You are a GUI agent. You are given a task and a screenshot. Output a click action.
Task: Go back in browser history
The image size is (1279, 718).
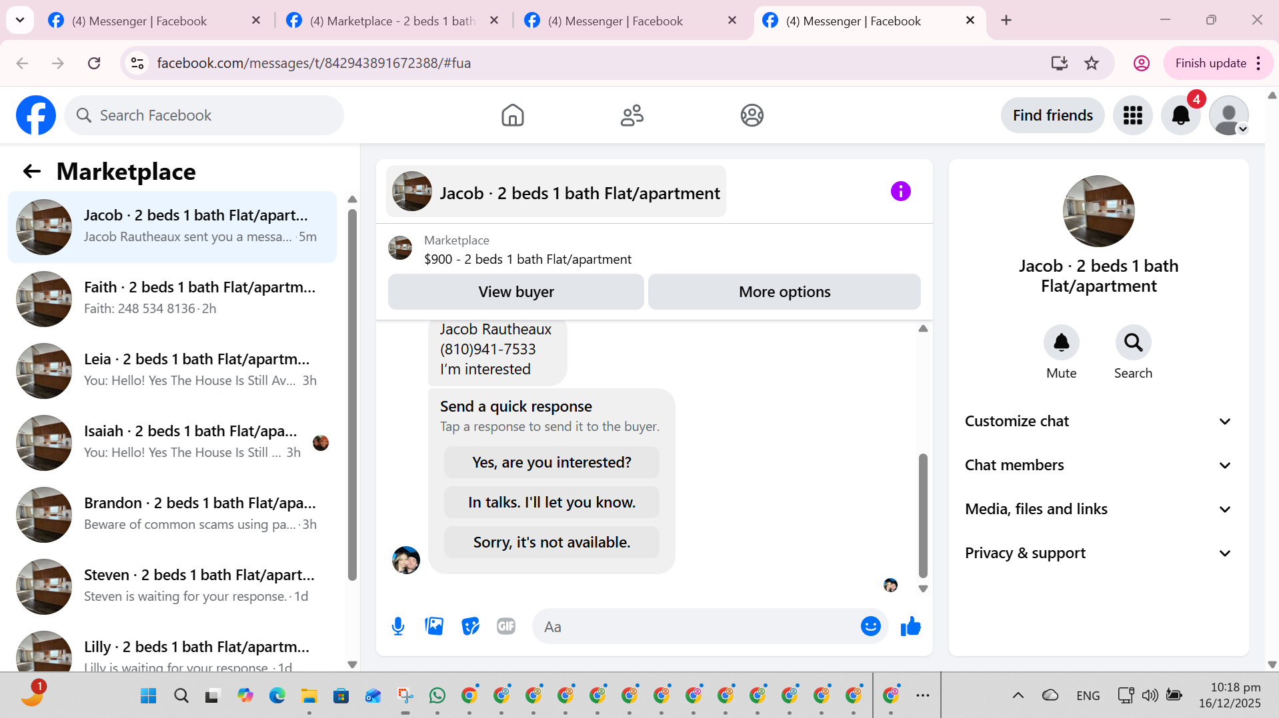click(x=23, y=63)
